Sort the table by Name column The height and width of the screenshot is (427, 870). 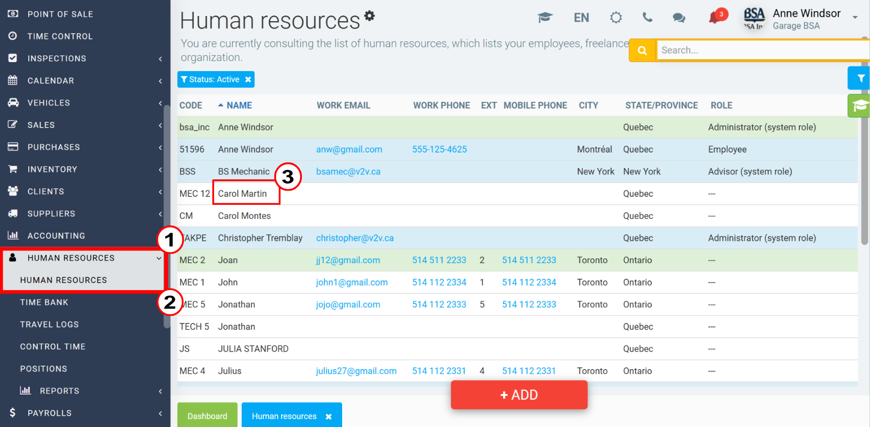click(239, 105)
